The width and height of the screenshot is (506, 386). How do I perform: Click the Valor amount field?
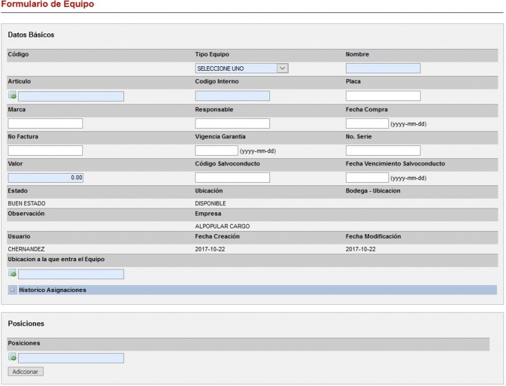(x=45, y=178)
